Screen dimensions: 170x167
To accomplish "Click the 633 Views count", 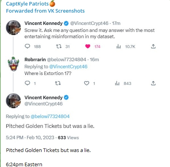I will (68, 138).
